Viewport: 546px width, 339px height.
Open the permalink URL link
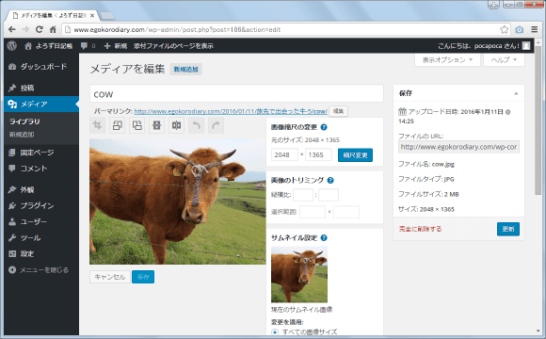(231, 111)
